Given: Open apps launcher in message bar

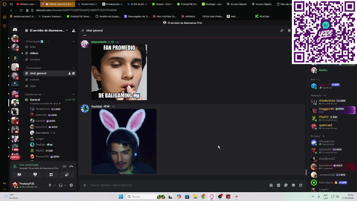Looking at the screenshot, I should (x=301, y=185).
